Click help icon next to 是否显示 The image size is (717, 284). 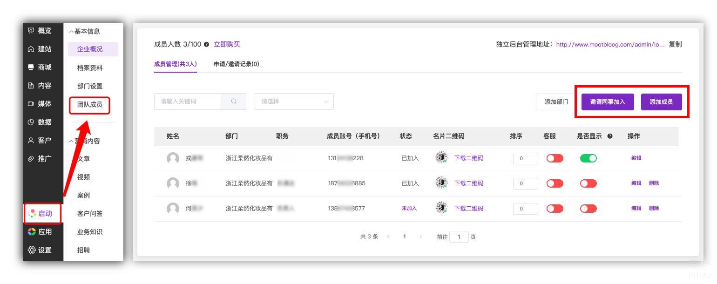click(x=610, y=136)
